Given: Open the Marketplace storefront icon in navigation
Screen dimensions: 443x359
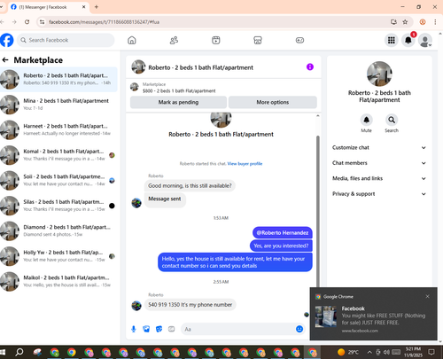Looking at the screenshot, I should (x=258, y=40).
